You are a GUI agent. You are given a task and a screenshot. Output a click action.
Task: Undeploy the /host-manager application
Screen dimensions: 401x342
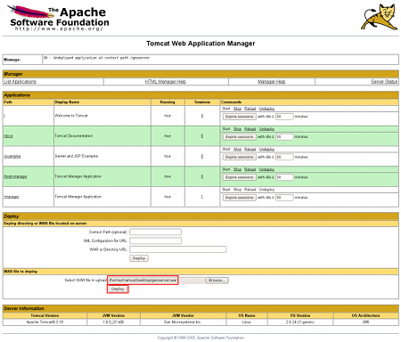266,169
